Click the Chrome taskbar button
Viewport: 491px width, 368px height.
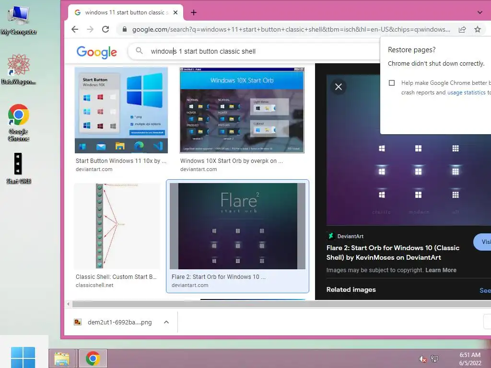[x=93, y=358]
